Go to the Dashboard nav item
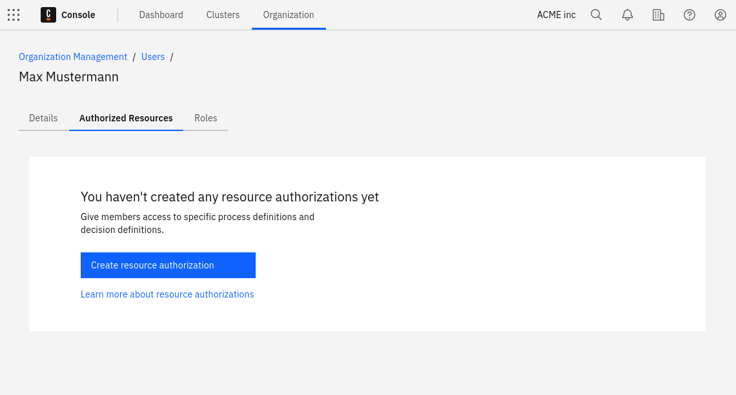Viewport: 736px width, 395px height. click(x=161, y=15)
